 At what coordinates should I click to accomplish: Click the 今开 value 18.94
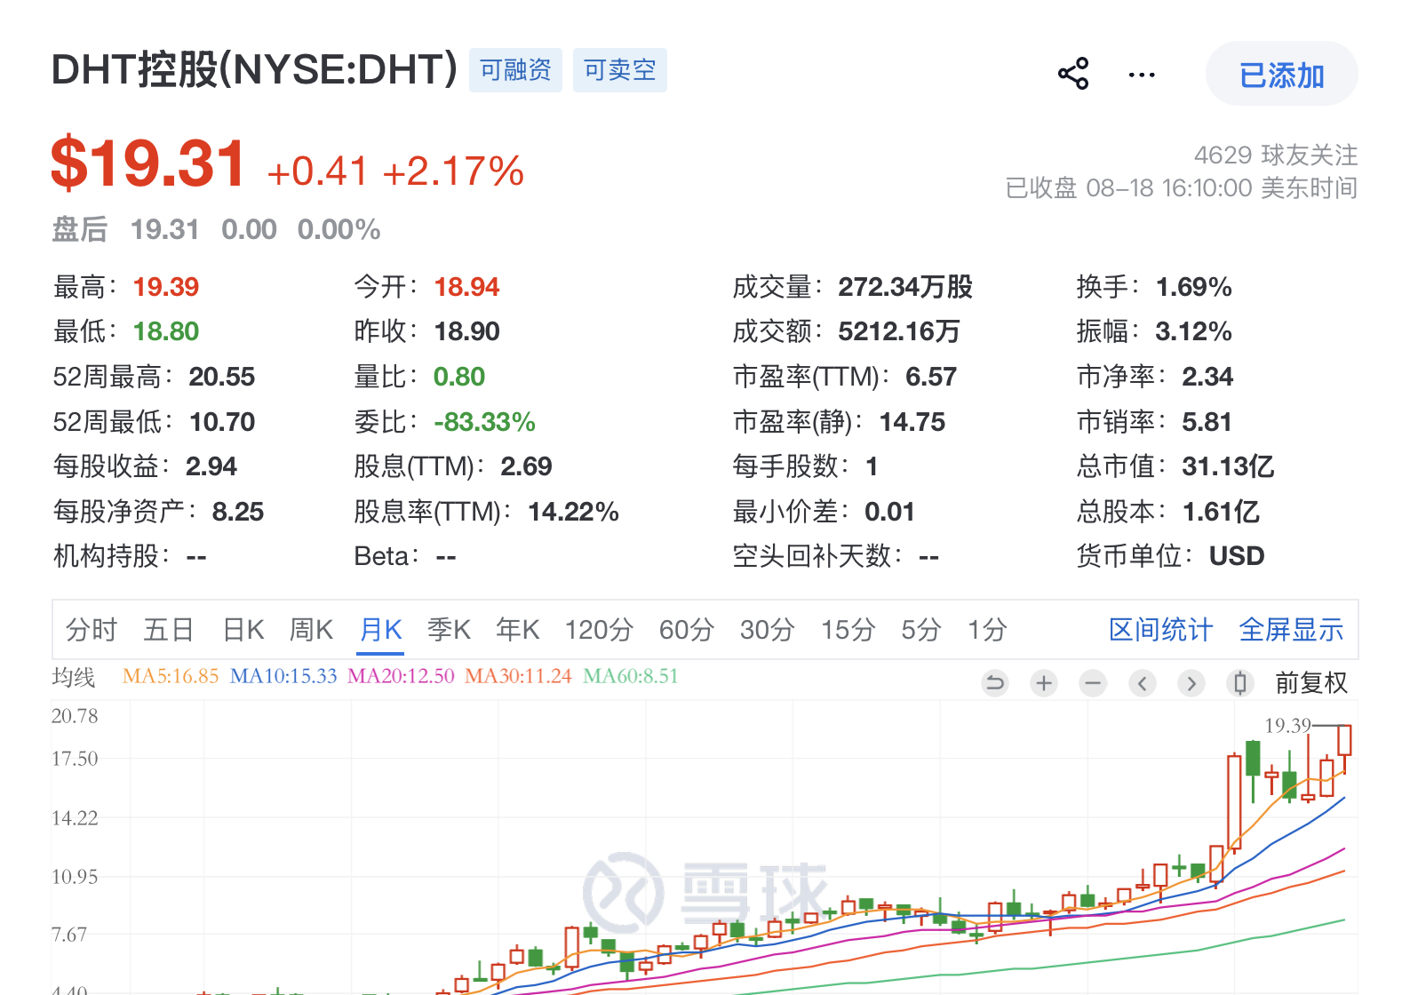(x=466, y=287)
